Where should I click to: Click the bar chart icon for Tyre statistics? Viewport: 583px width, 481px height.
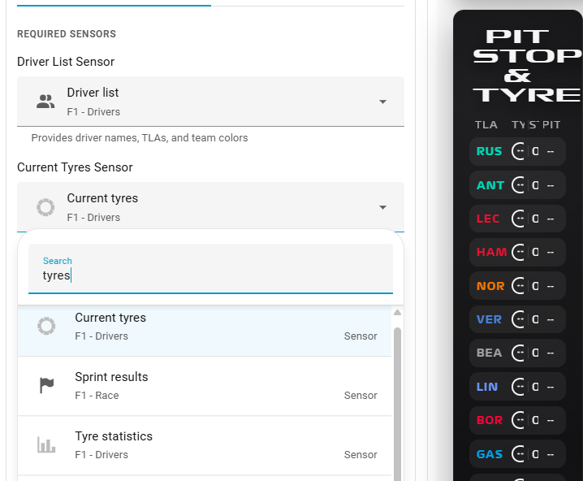(x=46, y=444)
